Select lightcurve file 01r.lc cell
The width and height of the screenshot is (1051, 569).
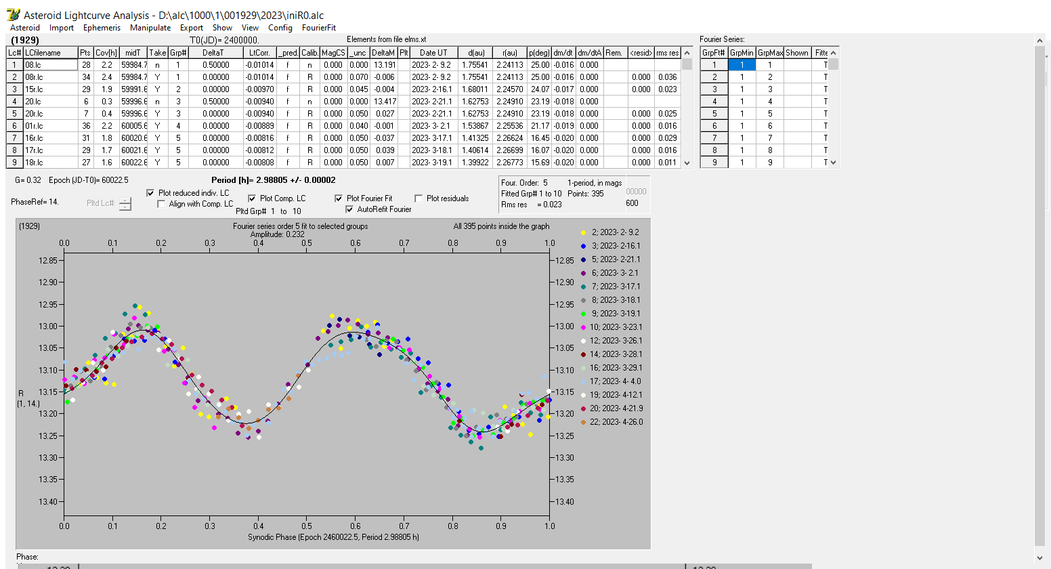point(51,126)
